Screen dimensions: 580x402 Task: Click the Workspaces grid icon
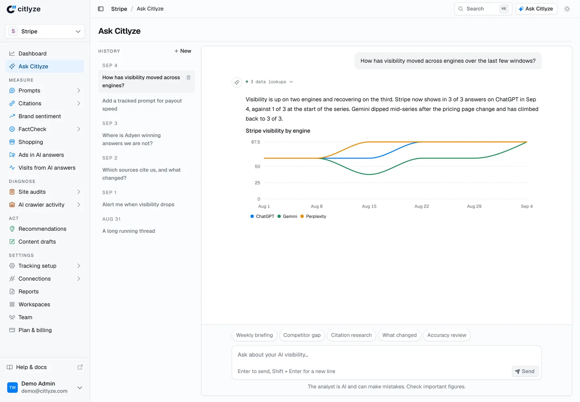[x=12, y=304]
